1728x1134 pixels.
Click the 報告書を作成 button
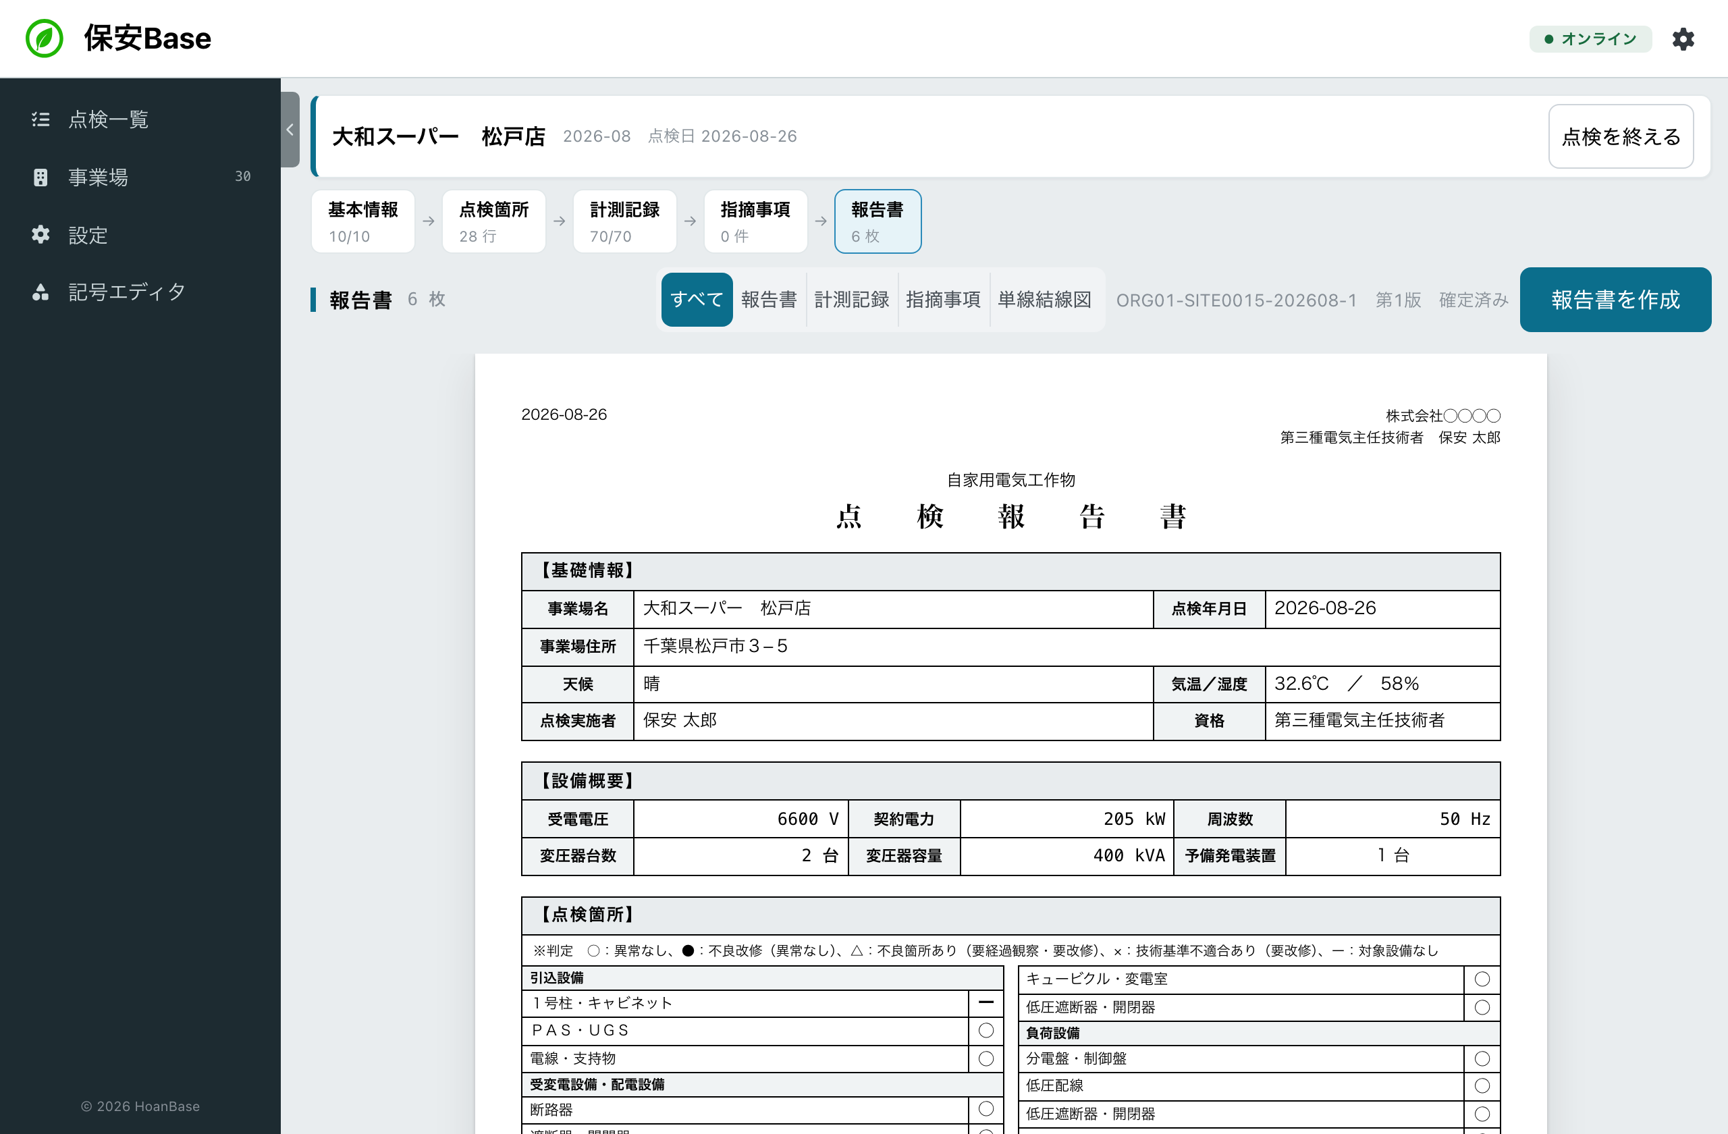(1615, 300)
